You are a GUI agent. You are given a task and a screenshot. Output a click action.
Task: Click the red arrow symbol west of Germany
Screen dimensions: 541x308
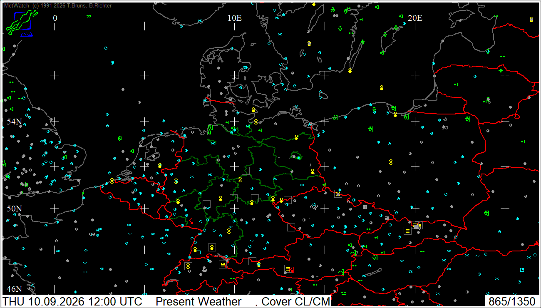[x=191, y=220]
